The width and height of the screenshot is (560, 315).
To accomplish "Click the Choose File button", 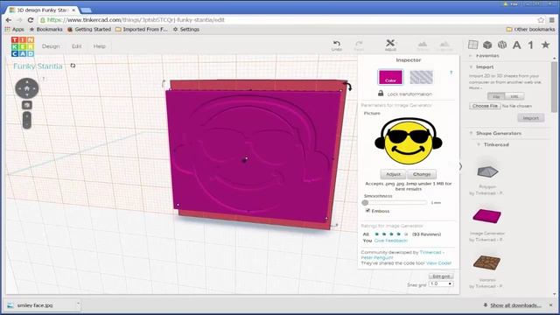I will click(x=485, y=106).
